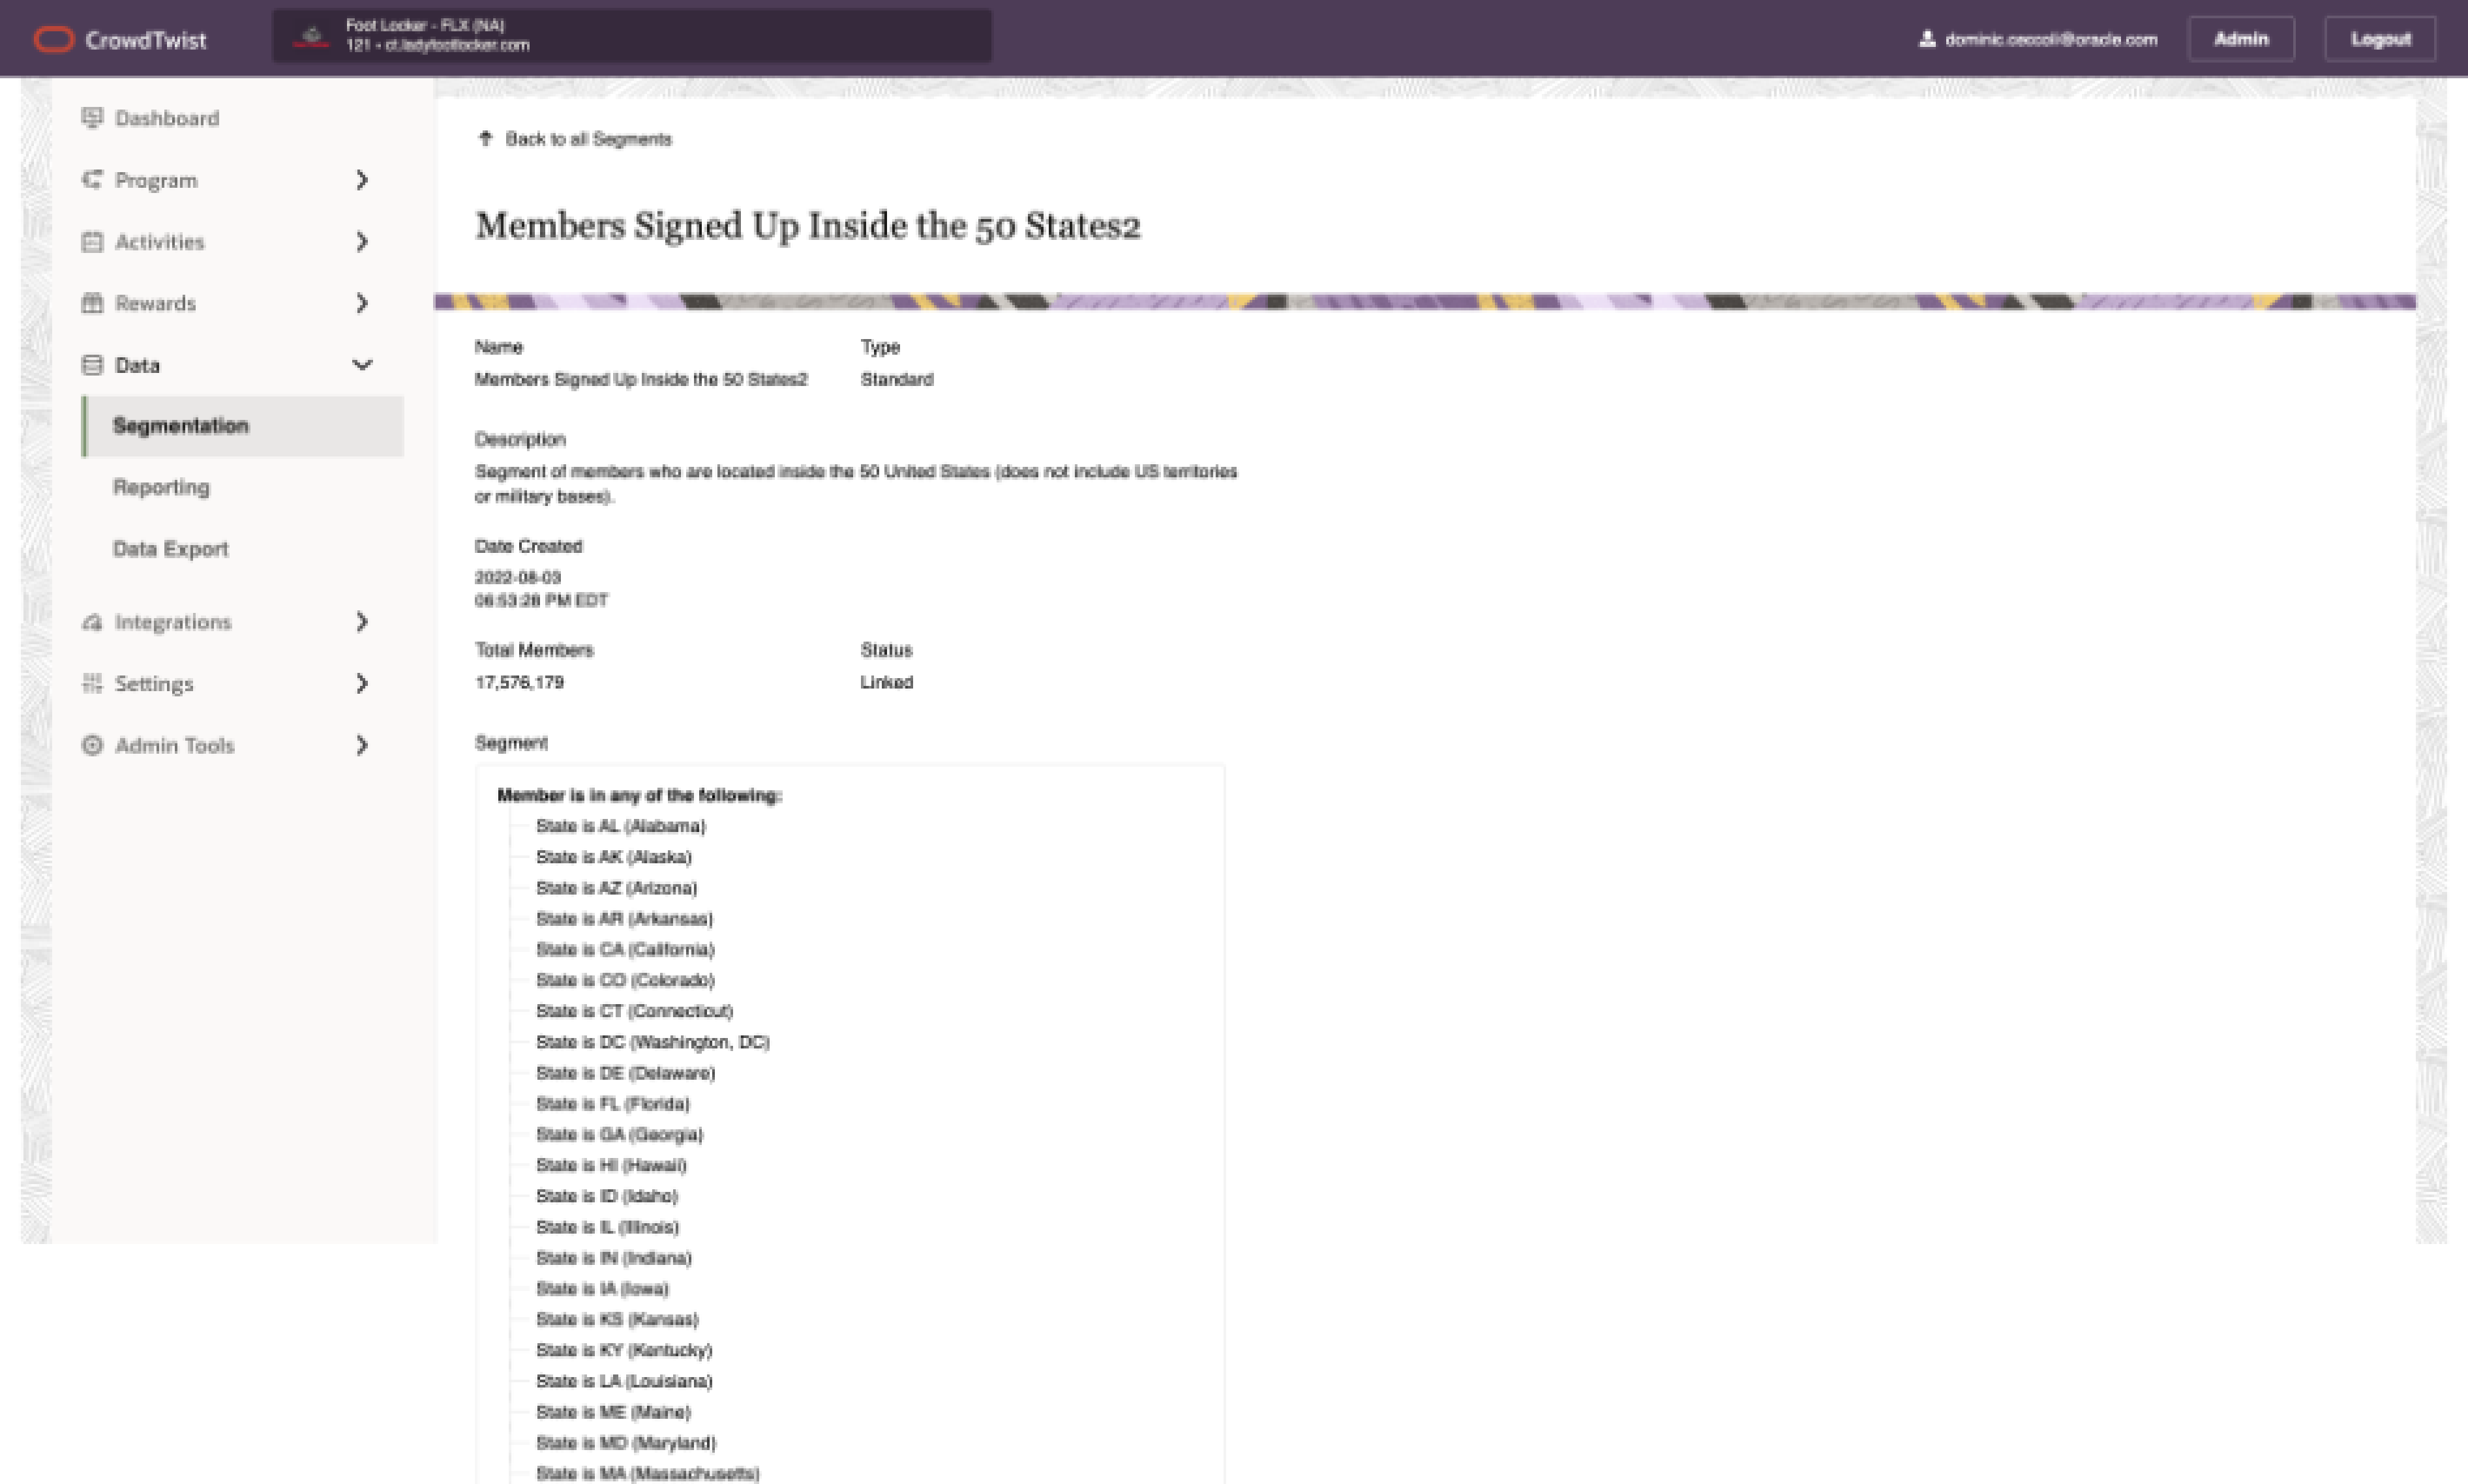The height and width of the screenshot is (1484, 2468).
Task: Click the Activities calendar icon
Action: click(x=92, y=242)
